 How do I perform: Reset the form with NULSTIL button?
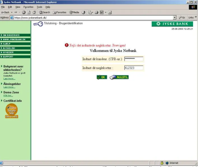coord(119,77)
